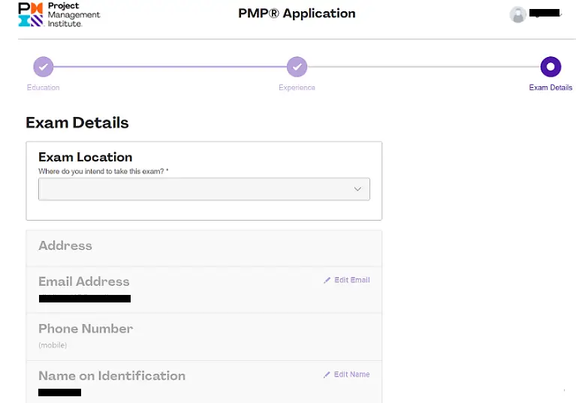
Task: Click the PMP® Application title
Action: [297, 14]
